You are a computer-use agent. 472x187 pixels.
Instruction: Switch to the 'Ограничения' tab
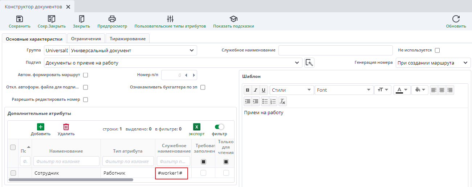tap(86, 39)
